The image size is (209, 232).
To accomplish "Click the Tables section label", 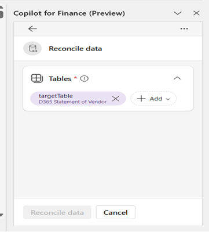I will tap(60, 79).
